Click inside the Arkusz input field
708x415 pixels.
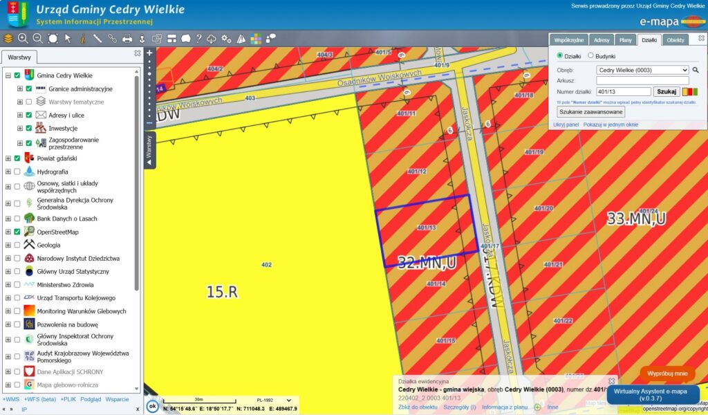click(x=642, y=80)
